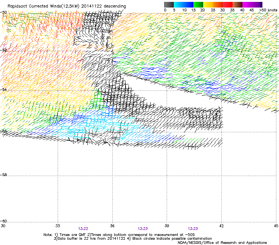Click the 13:23 timestamp near longitude 42
The image size is (279, 245).
193,229
